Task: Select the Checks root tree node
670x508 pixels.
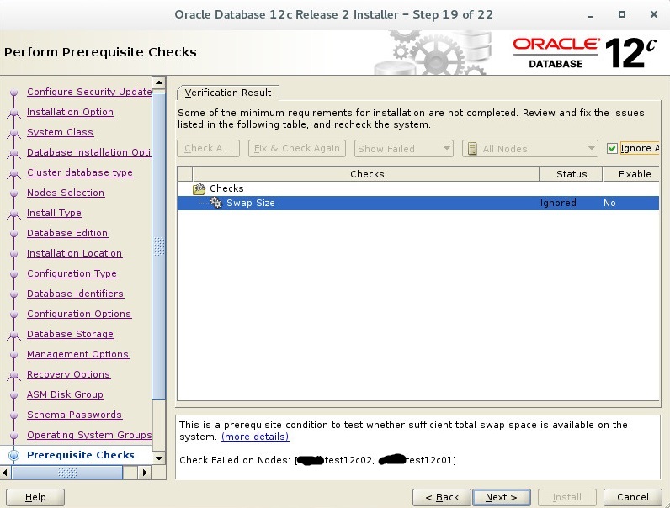Action: (x=226, y=188)
